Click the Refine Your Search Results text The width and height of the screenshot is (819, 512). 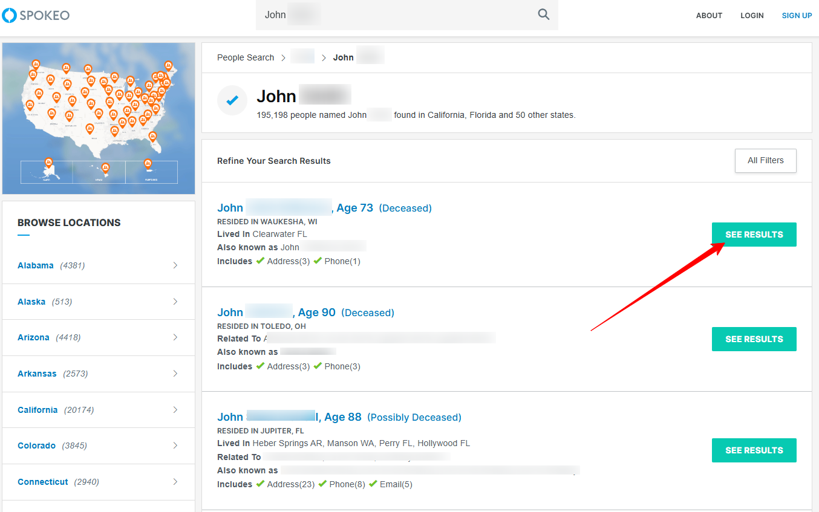[274, 161]
